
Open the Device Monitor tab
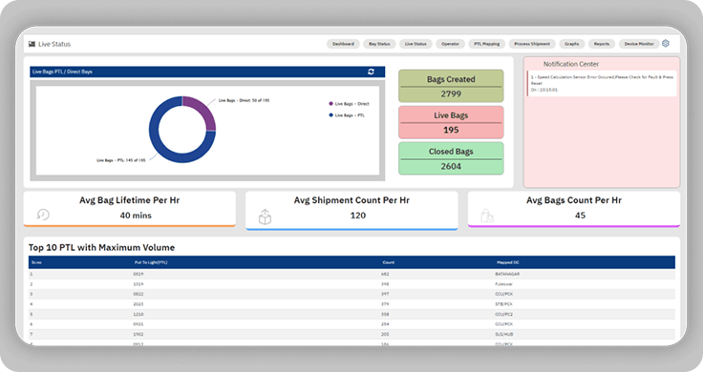click(x=639, y=44)
